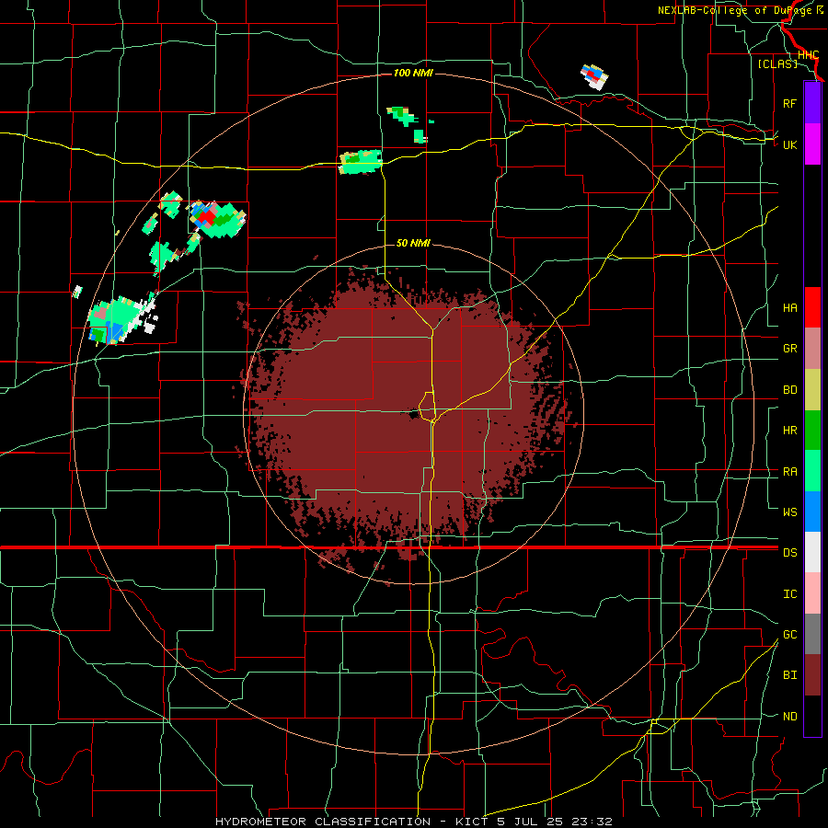
Task: Click the BI legend label
Action: coord(789,675)
